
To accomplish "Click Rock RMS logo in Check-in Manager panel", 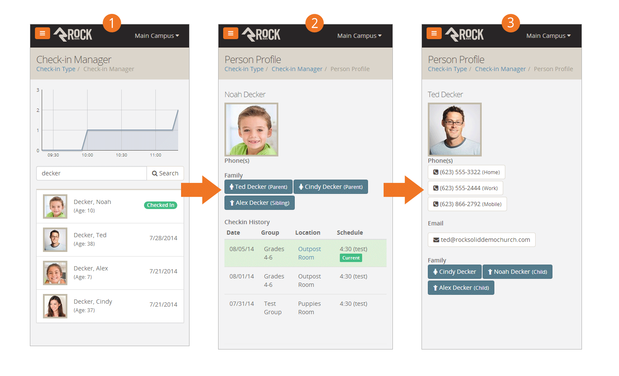I will 73,34.
